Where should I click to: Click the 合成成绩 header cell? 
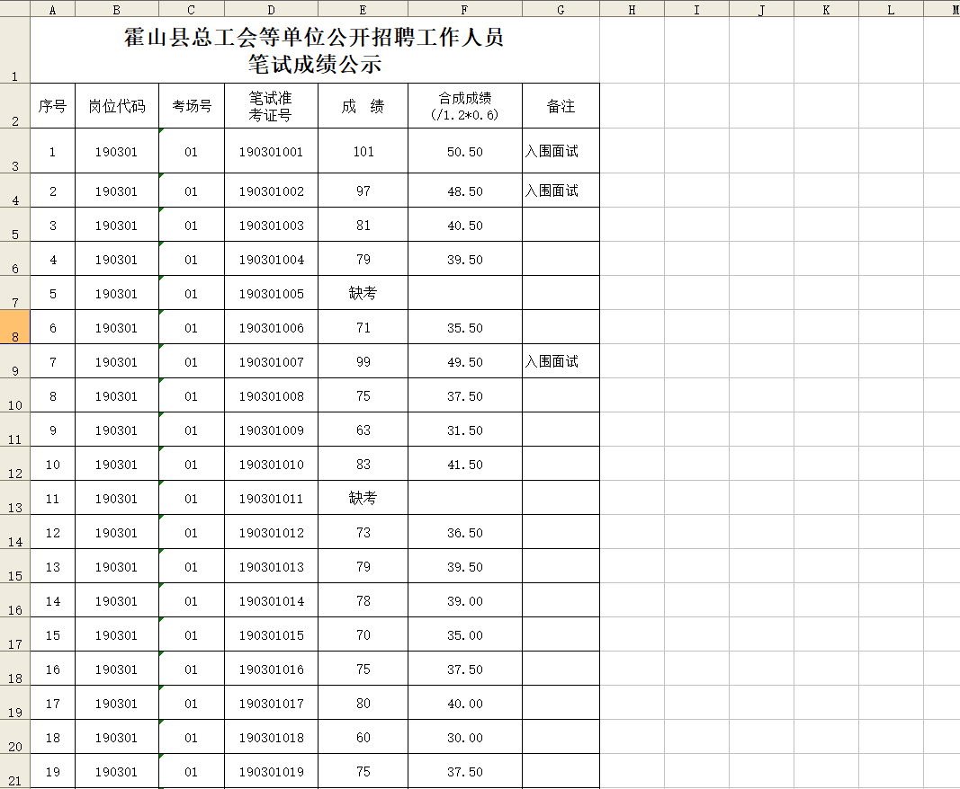(464, 106)
